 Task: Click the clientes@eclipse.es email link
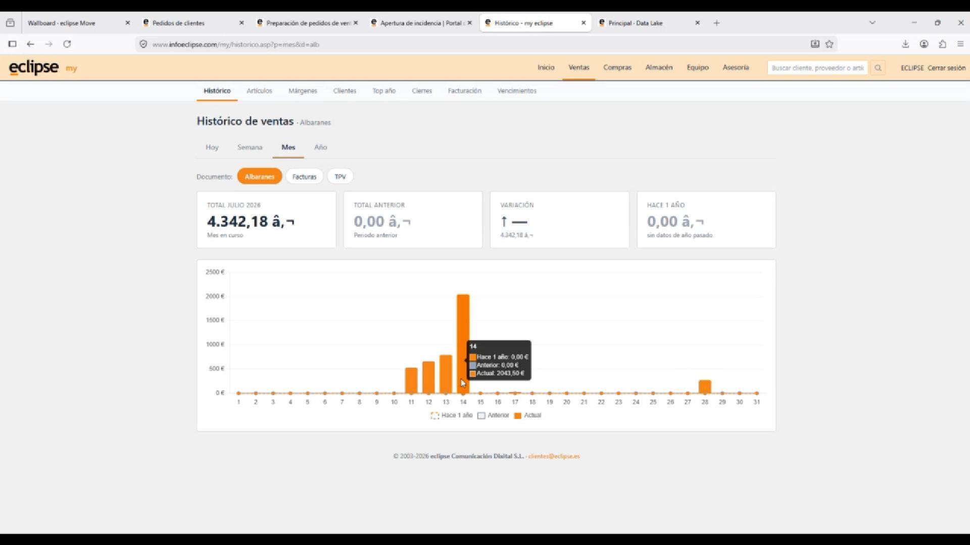554,456
